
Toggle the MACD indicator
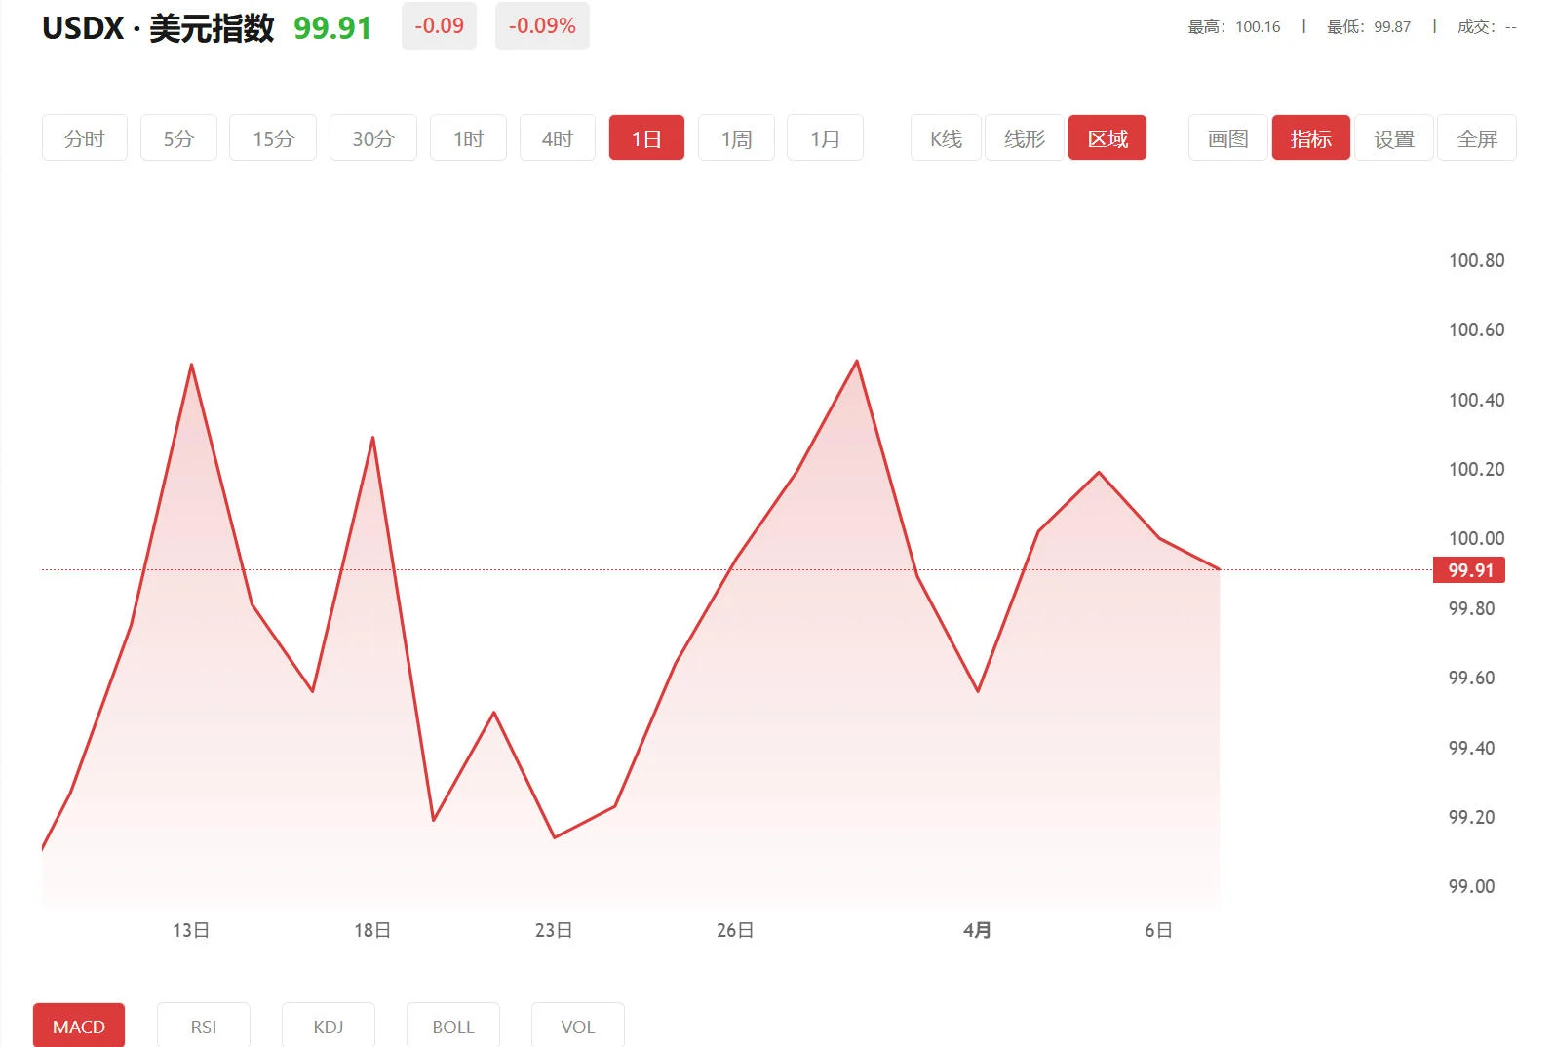[79, 1027]
